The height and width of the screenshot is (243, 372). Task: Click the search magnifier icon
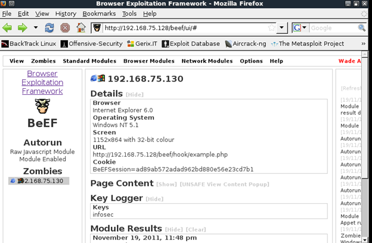click(x=361, y=28)
